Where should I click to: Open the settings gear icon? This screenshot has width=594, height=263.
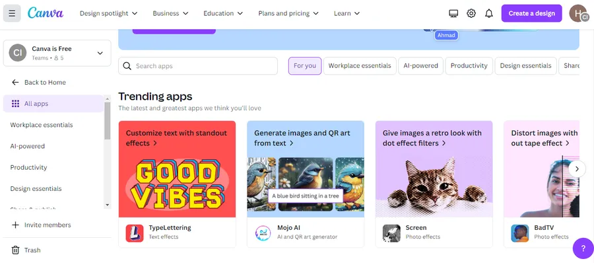click(471, 13)
